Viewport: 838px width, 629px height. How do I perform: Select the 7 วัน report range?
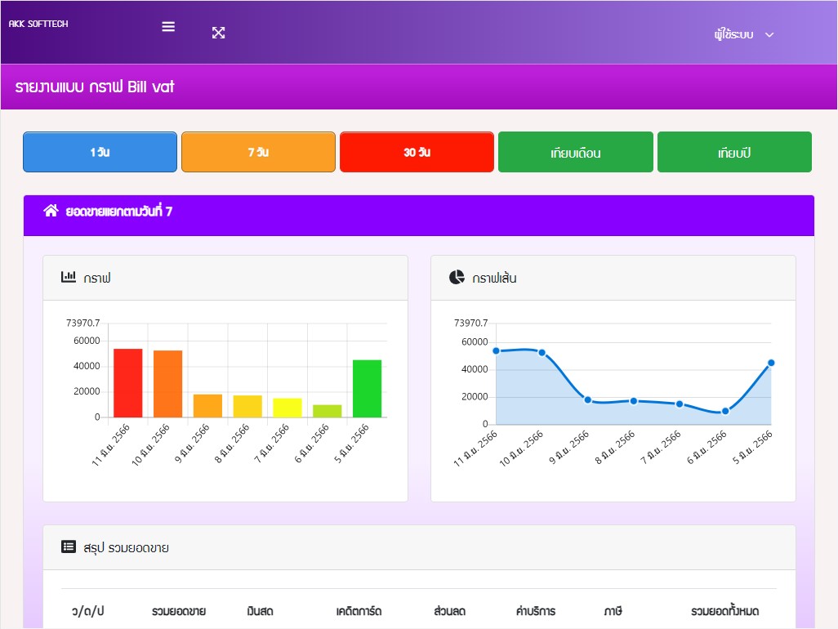pos(258,153)
